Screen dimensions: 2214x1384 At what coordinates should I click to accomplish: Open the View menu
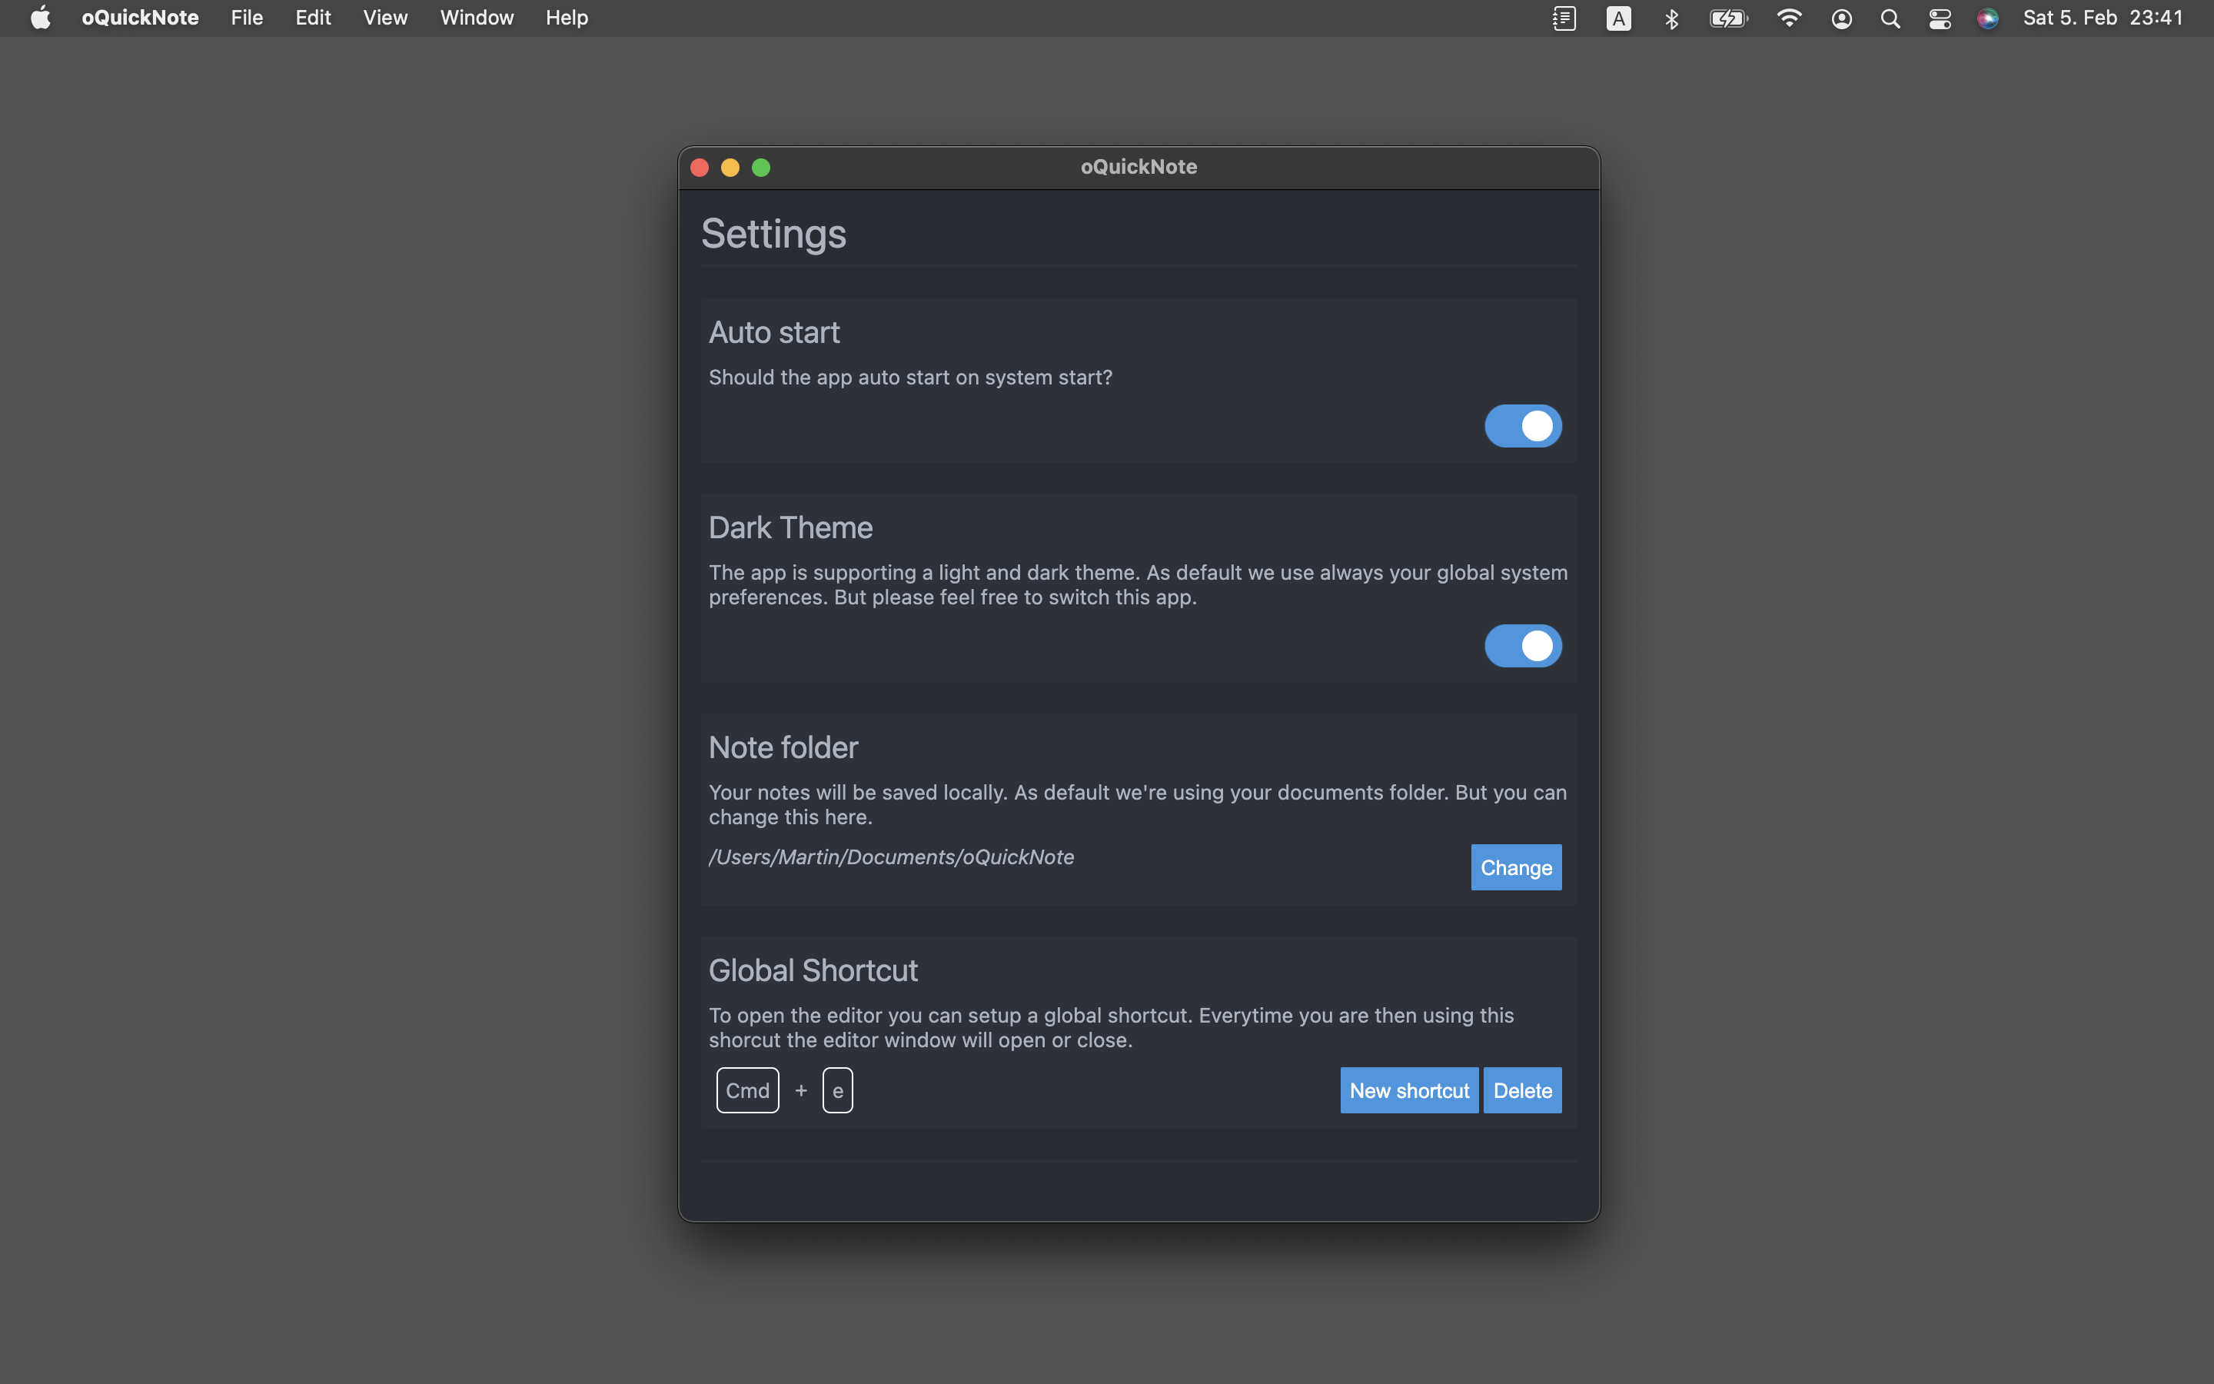point(385,18)
